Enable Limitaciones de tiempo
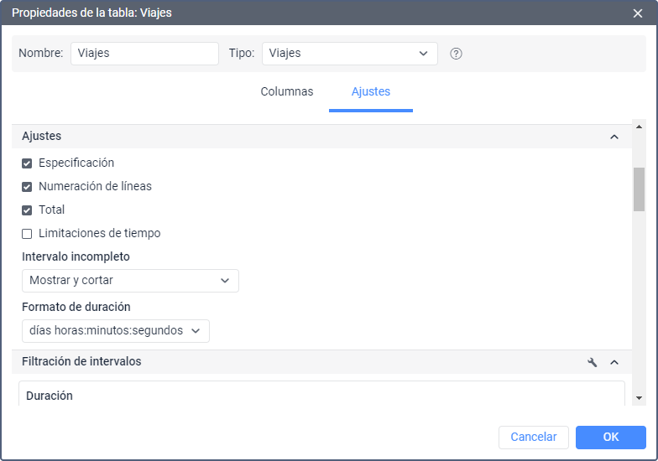This screenshot has width=658, height=461. 27,234
